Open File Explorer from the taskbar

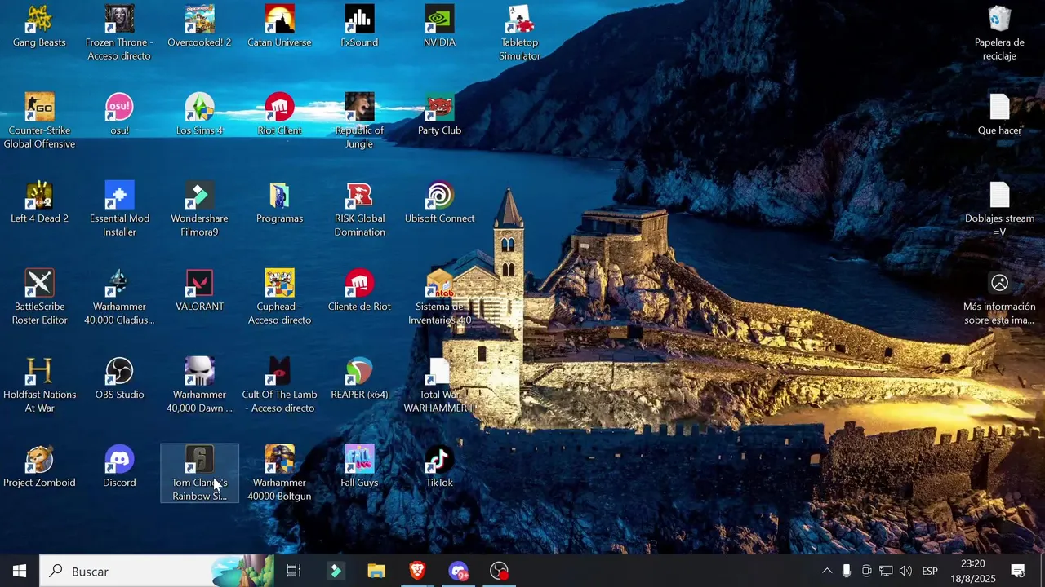tap(376, 571)
